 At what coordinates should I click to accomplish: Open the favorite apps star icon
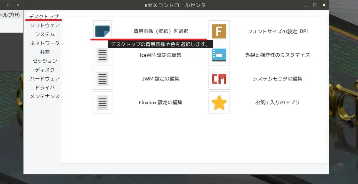tap(219, 102)
